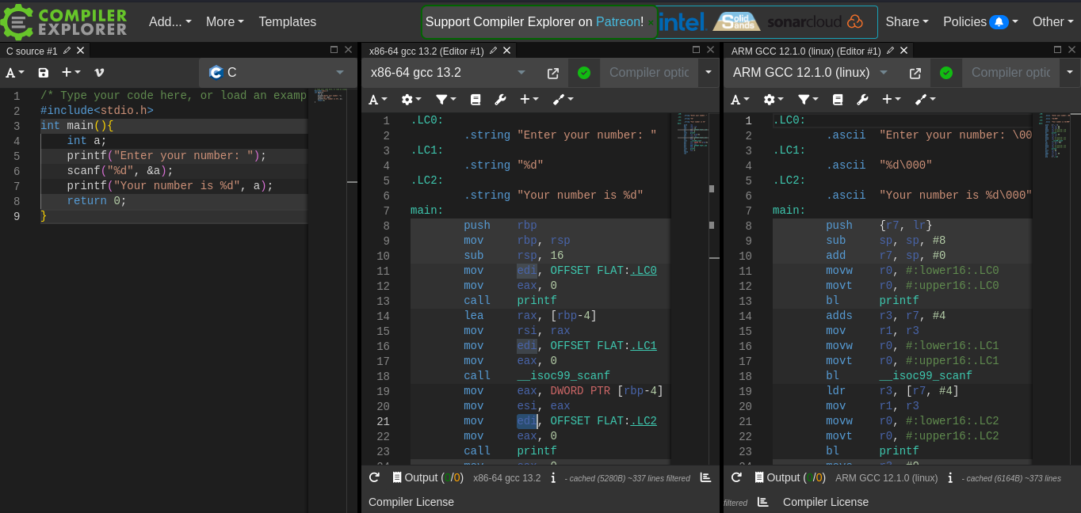Screen dimensions: 1081x513
Task: Open the C language selector dropdown
Action: (x=277, y=73)
